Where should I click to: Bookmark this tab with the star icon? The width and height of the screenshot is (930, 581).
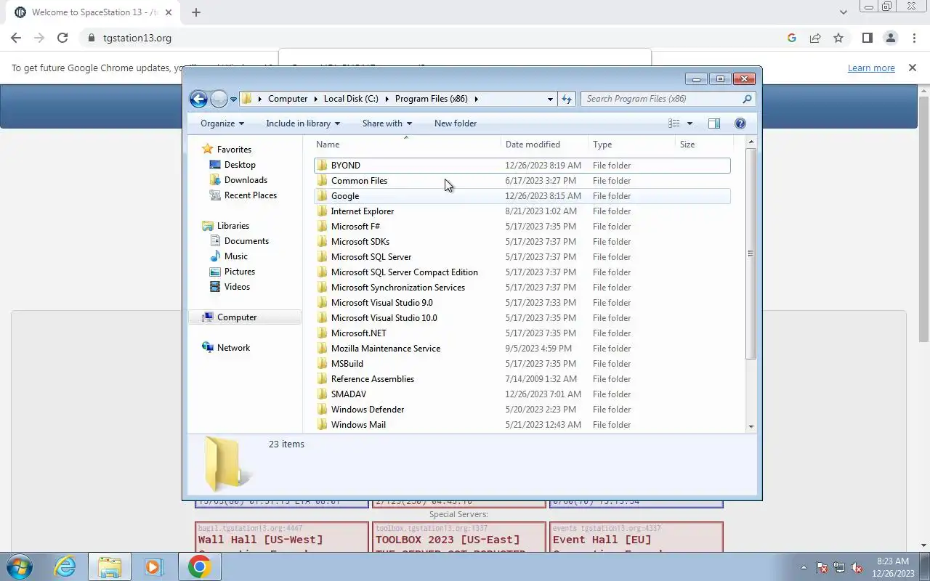[x=838, y=38]
